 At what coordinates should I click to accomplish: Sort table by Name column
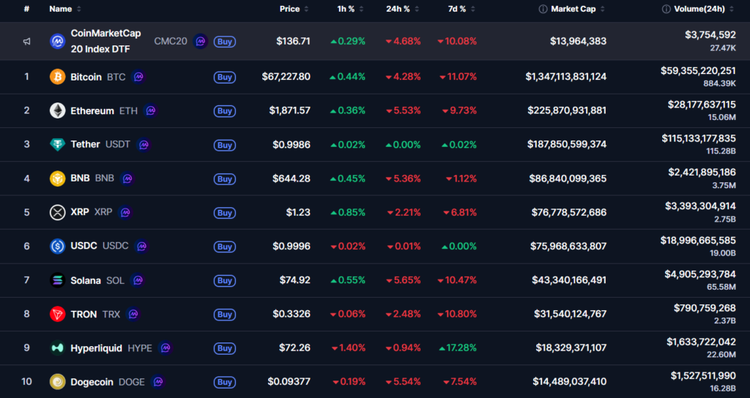pyautogui.click(x=65, y=9)
